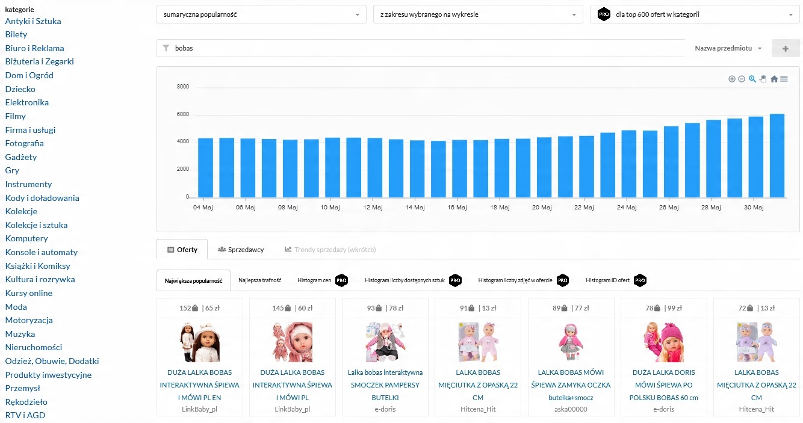Open the Histogram ID ofert sub-tab
This screenshot has height=423, width=803.
click(608, 280)
